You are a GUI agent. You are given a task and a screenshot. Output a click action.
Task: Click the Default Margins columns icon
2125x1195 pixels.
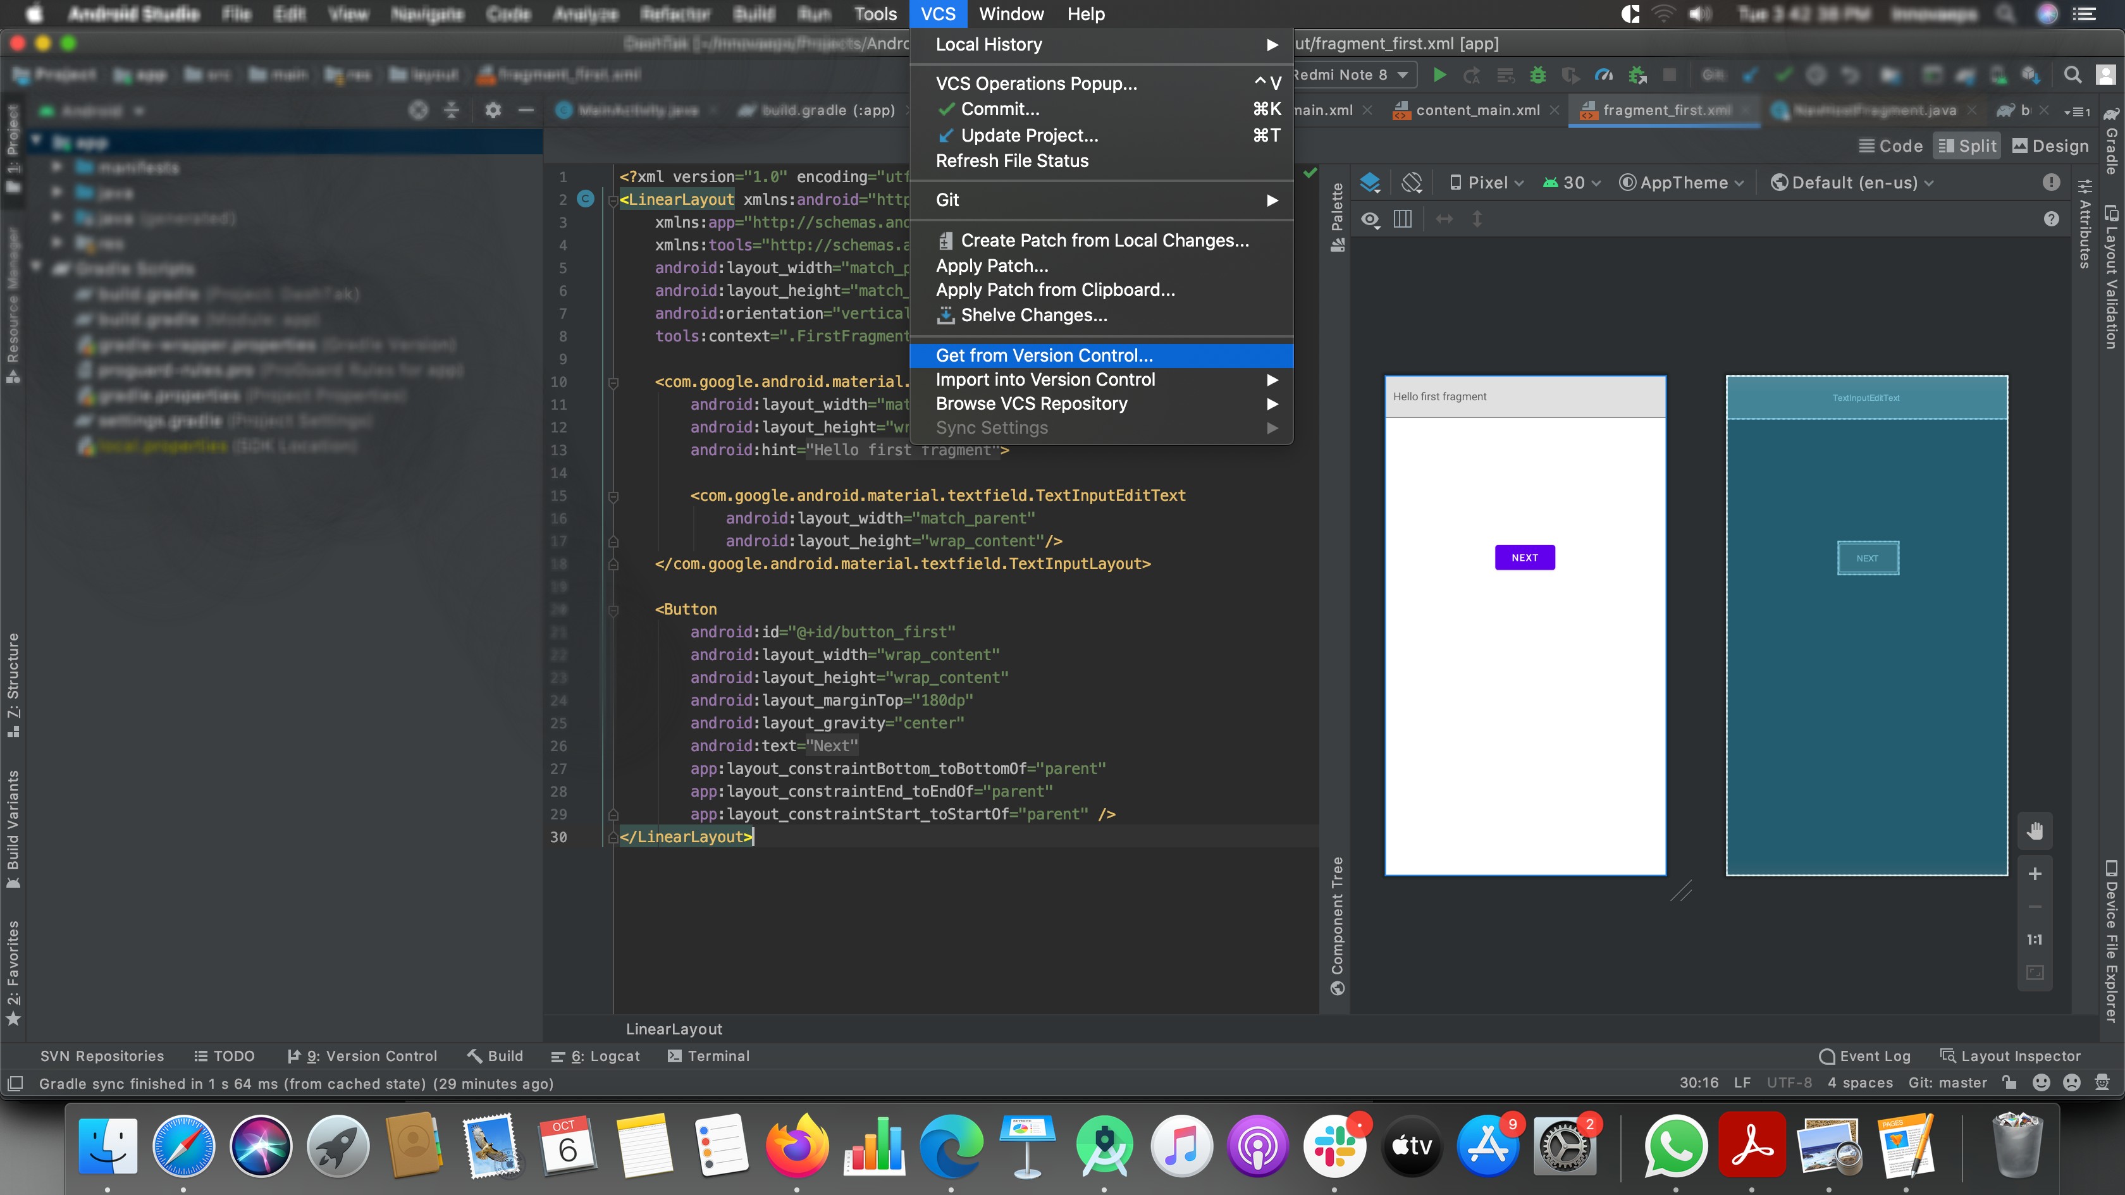point(1402,219)
